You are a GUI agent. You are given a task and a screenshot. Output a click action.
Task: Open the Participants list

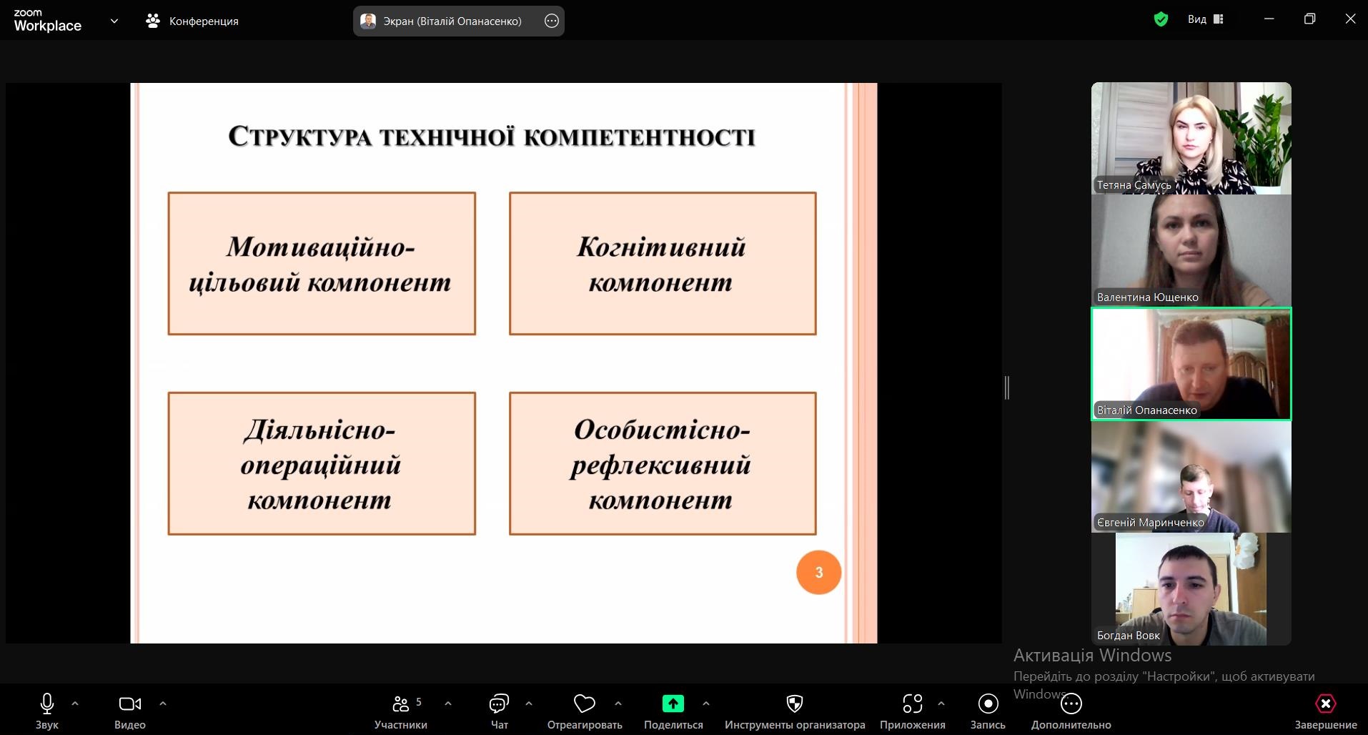[x=401, y=704]
